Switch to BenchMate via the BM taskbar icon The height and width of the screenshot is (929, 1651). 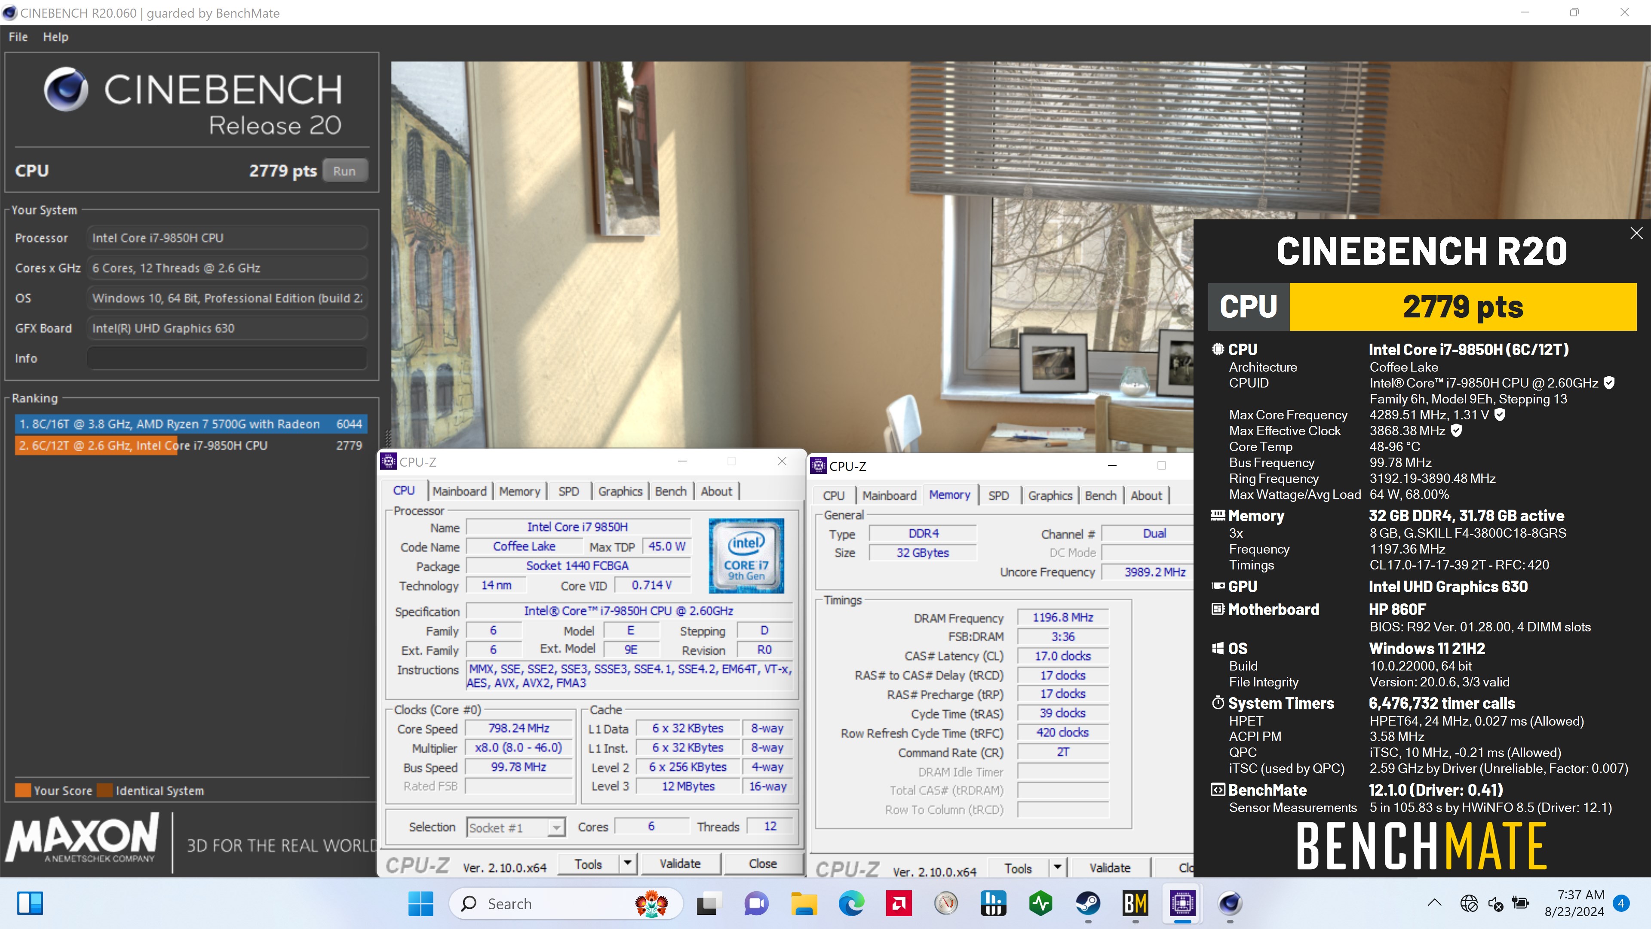[1135, 903]
